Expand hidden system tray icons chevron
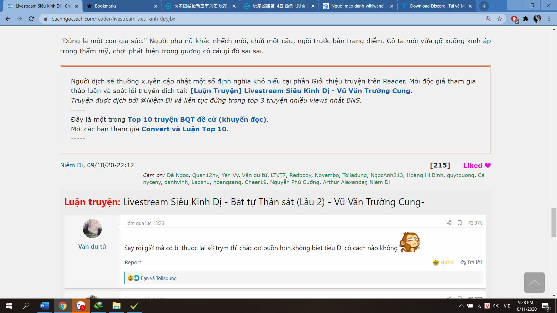557x313 pixels. (461, 306)
